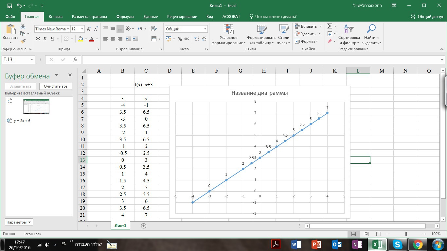Open the number format dropdown Общий
This screenshot has height=251, width=447.
[x=206, y=29]
